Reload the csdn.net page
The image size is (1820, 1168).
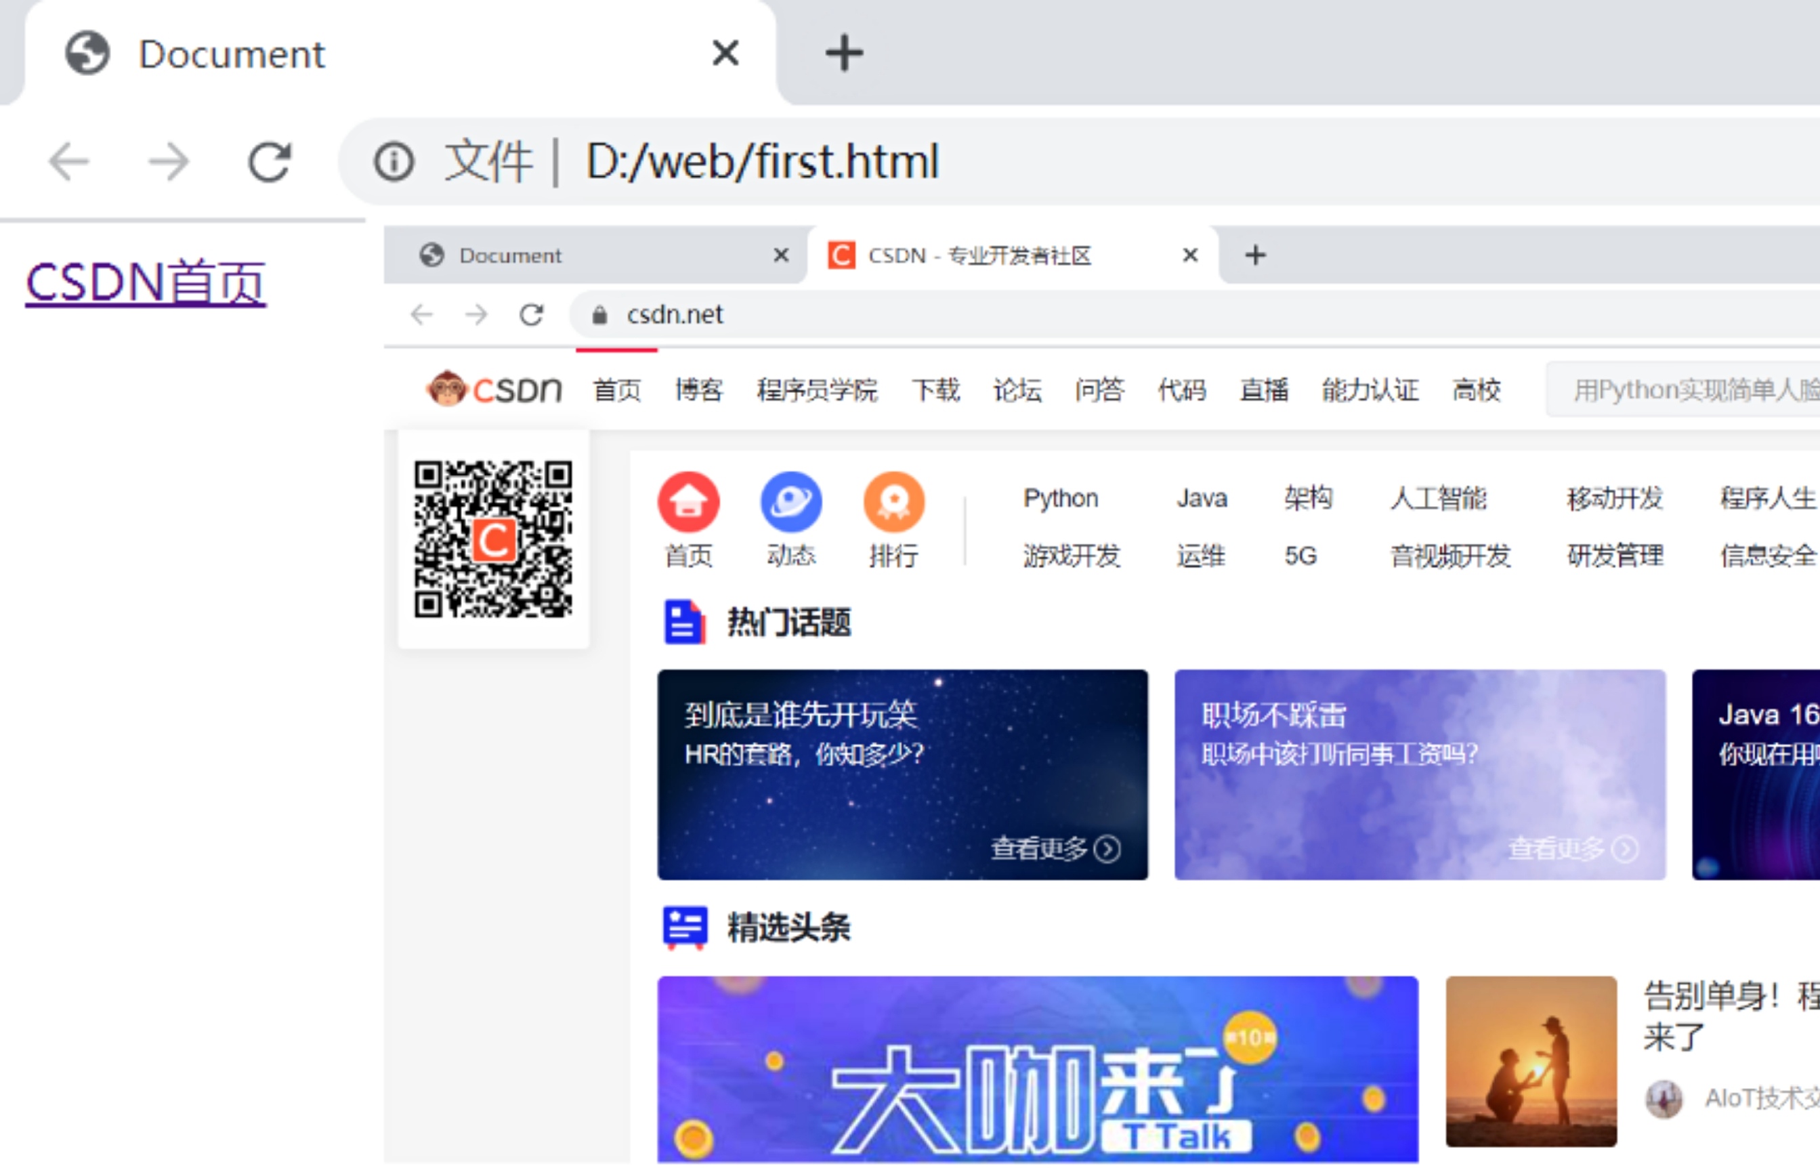[532, 314]
